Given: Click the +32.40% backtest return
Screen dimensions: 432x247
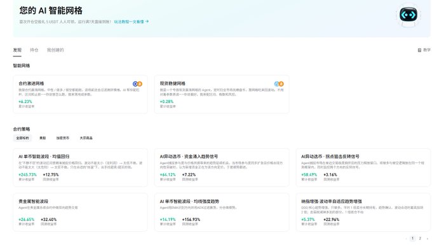Looking at the screenshot, I should pyautogui.click(x=49, y=220).
